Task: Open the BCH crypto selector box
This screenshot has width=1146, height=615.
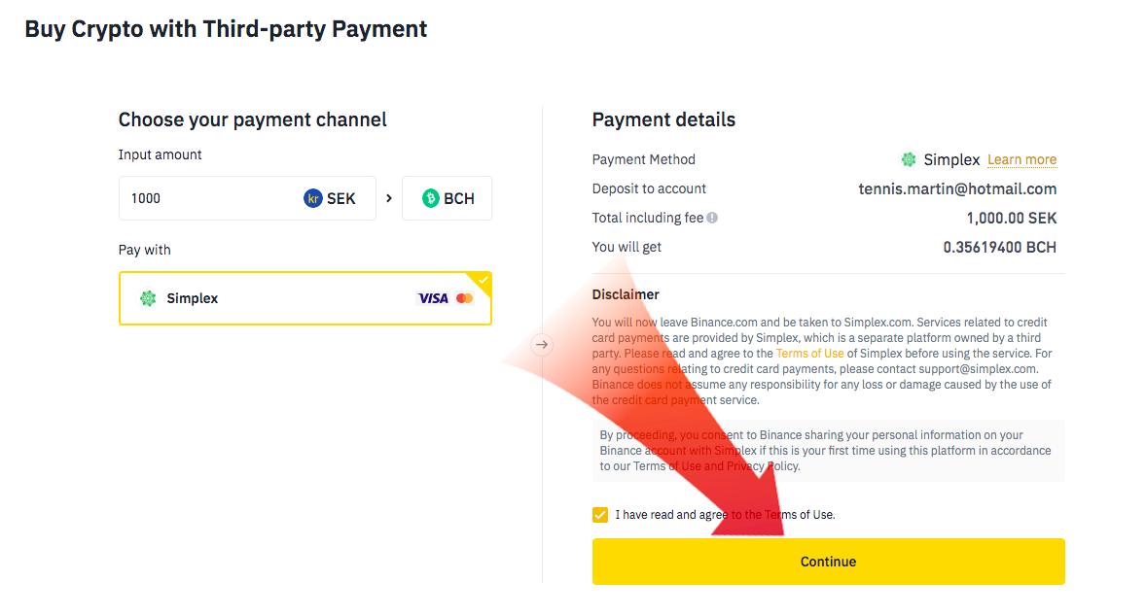Action: coord(448,198)
